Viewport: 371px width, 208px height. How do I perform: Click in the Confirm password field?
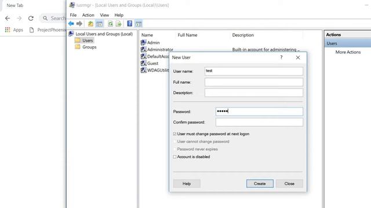[259, 122]
